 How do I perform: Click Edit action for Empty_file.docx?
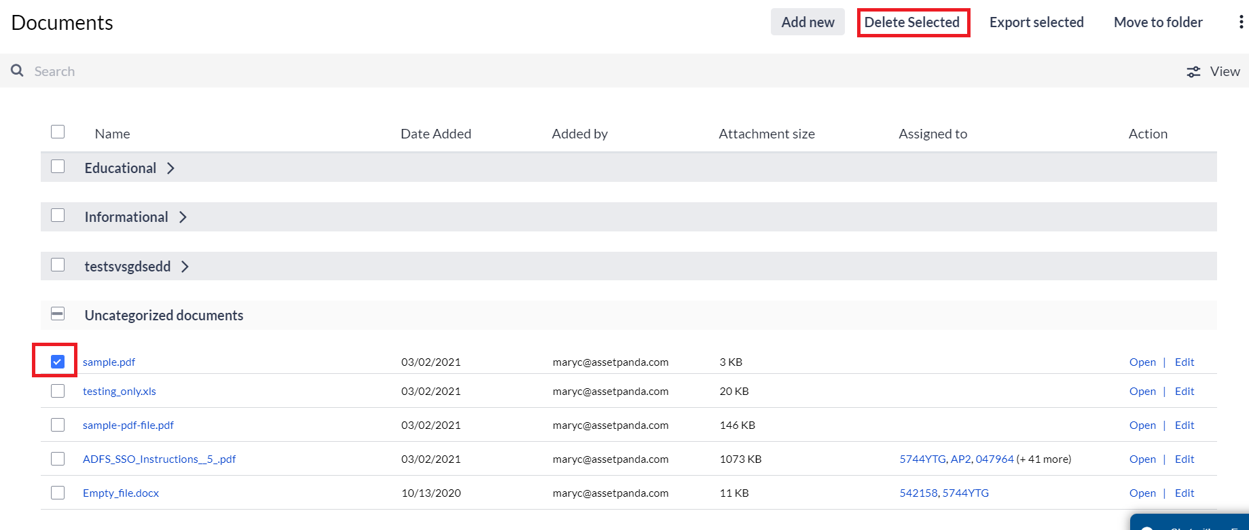(1184, 493)
